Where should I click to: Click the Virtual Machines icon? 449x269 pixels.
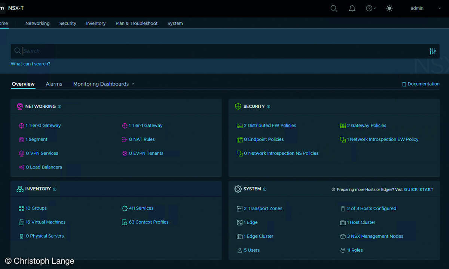pos(21,222)
